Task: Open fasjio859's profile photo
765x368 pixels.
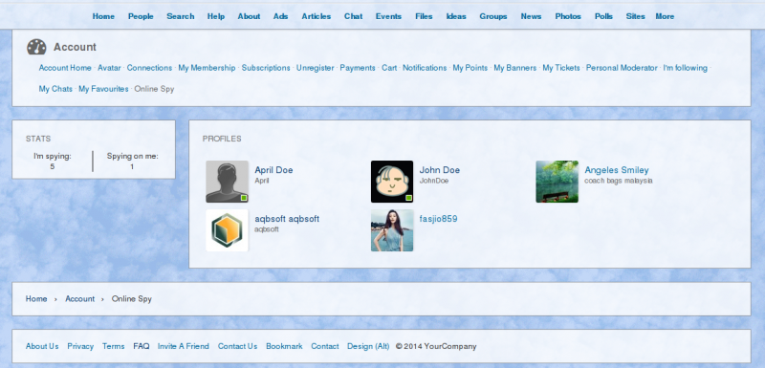Action: pyautogui.click(x=392, y=230)
